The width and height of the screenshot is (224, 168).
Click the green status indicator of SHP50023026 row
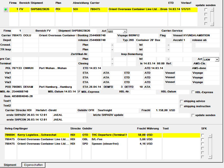(6, 10)
